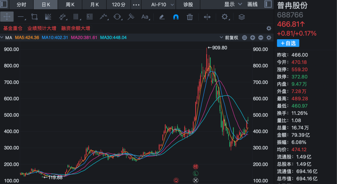The image size is (337, 184).
Task: Open settings gear beside stock tags row
Action: 269,28
